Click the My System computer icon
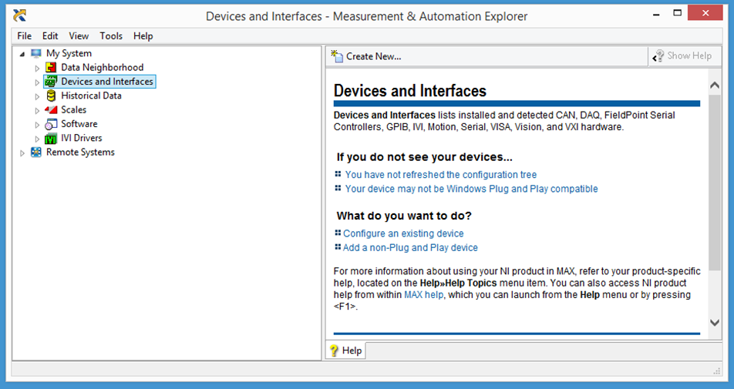This screenshot has height=389, width=734. (36, 54)
